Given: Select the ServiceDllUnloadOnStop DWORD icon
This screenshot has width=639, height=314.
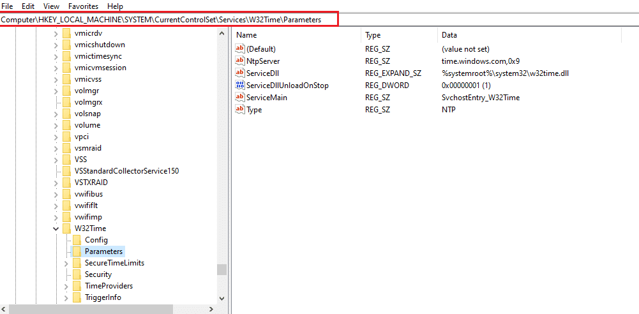Looking at the screenshot, I should pyautogui.click(x=240, y=86).
